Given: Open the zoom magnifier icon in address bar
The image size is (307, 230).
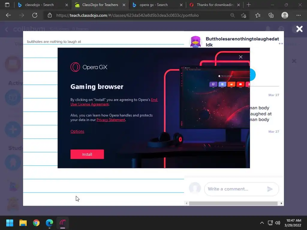Looking at the screenshot, I should tap(232, 15).
